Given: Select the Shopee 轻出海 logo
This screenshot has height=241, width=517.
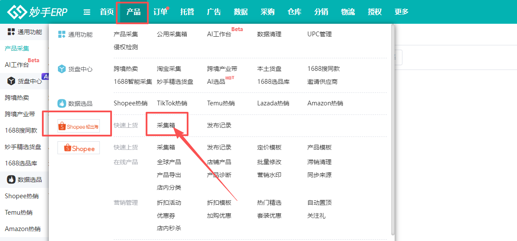Looking at the screenshot, I should click(x=79, y=127).
